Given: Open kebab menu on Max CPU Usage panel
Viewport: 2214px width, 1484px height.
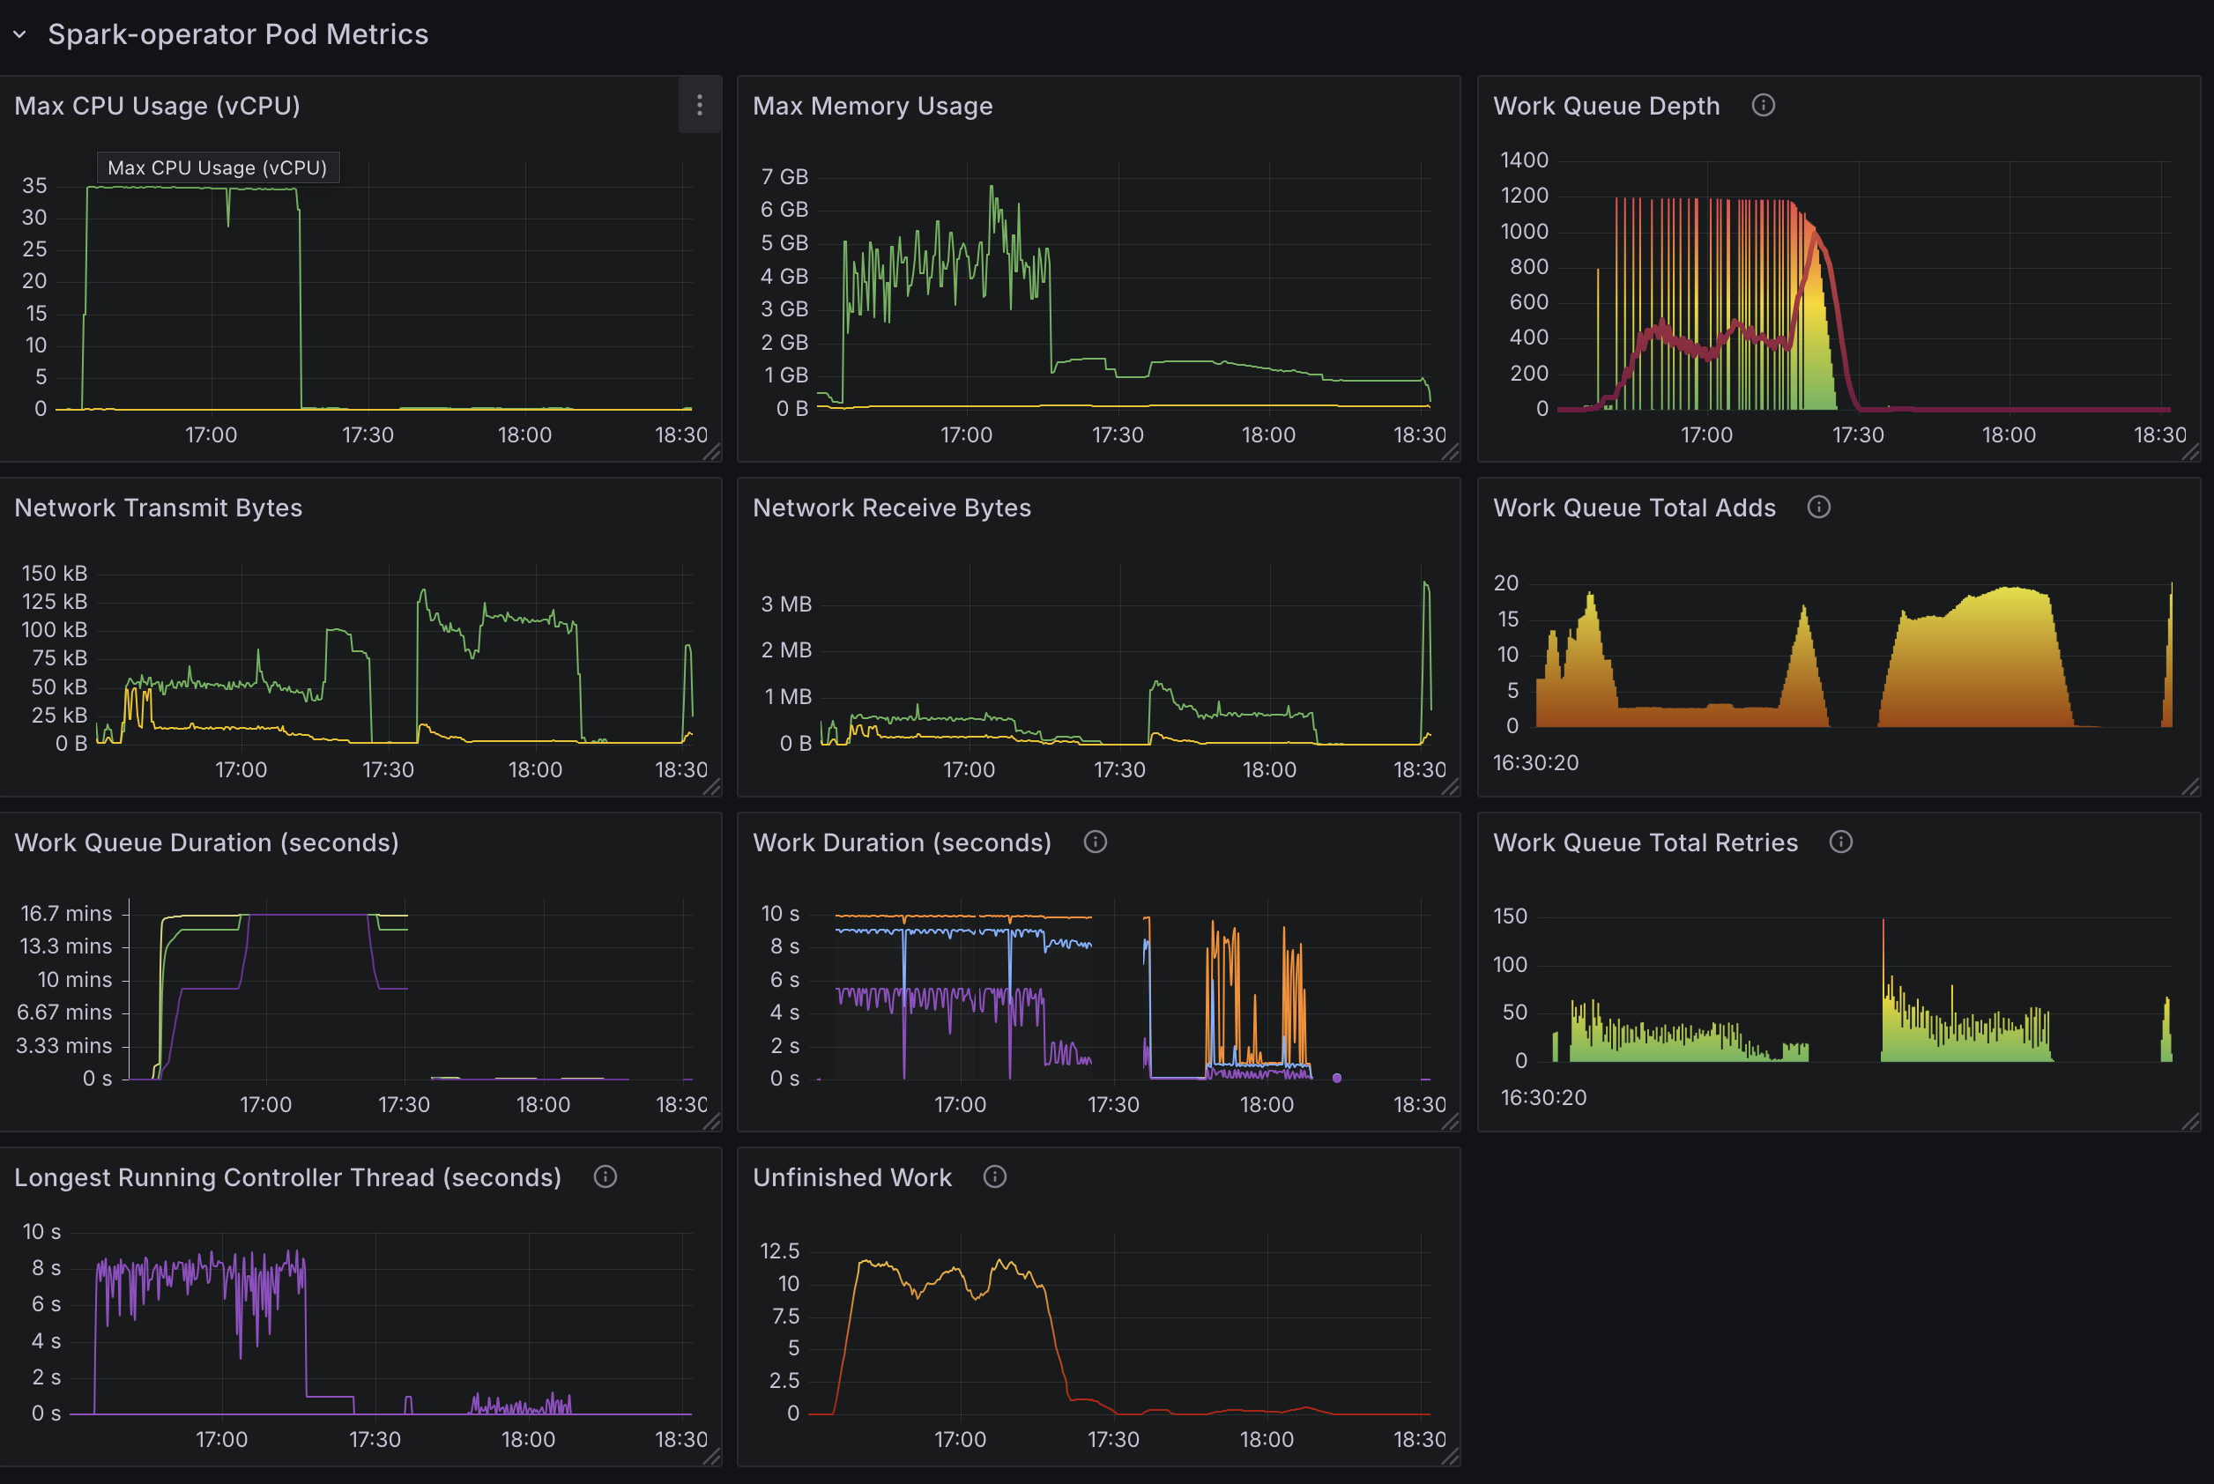Looking at the screenshot, I should click(700, 106).
